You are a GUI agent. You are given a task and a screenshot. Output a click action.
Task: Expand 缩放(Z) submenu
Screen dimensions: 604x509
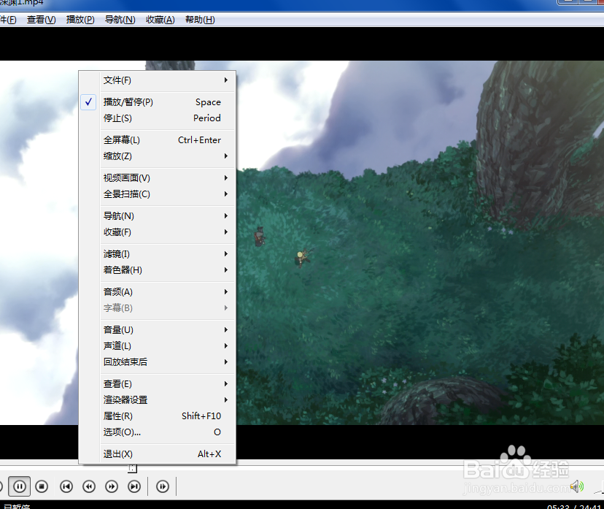[157, 156]
